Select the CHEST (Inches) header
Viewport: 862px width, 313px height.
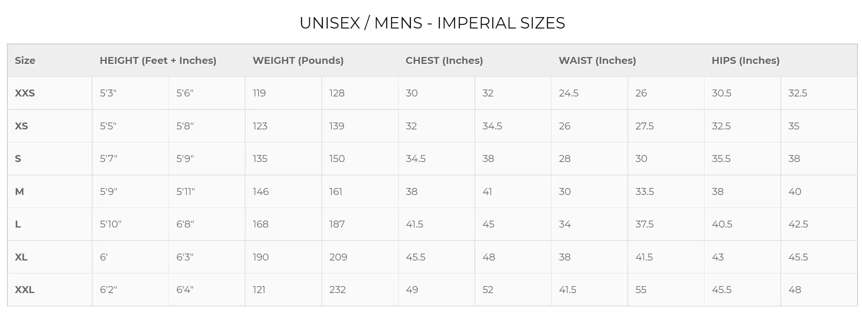(444, 61)
